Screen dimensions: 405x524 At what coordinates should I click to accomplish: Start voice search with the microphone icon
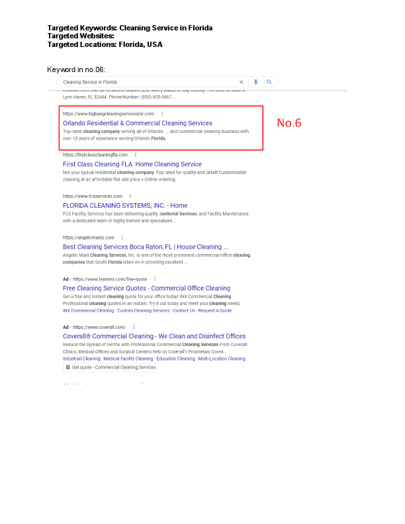255,82
